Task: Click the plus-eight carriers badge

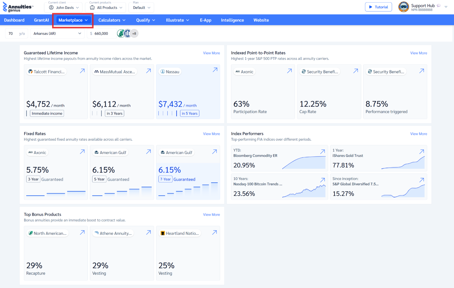Action: (x=134, y=33)
